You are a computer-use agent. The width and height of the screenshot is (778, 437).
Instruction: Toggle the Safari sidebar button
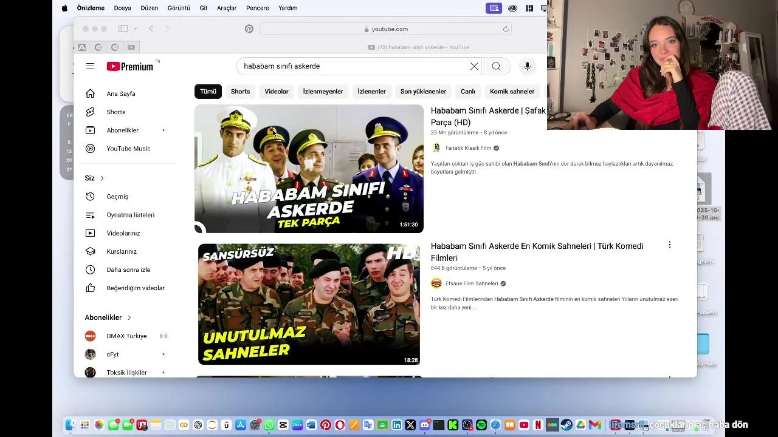(123, 29)
